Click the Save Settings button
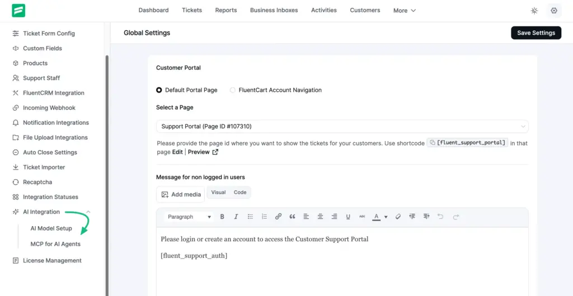 click(x=536, y=33)
